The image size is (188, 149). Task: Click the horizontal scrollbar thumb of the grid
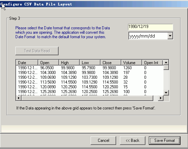click(x=87, y=98)
